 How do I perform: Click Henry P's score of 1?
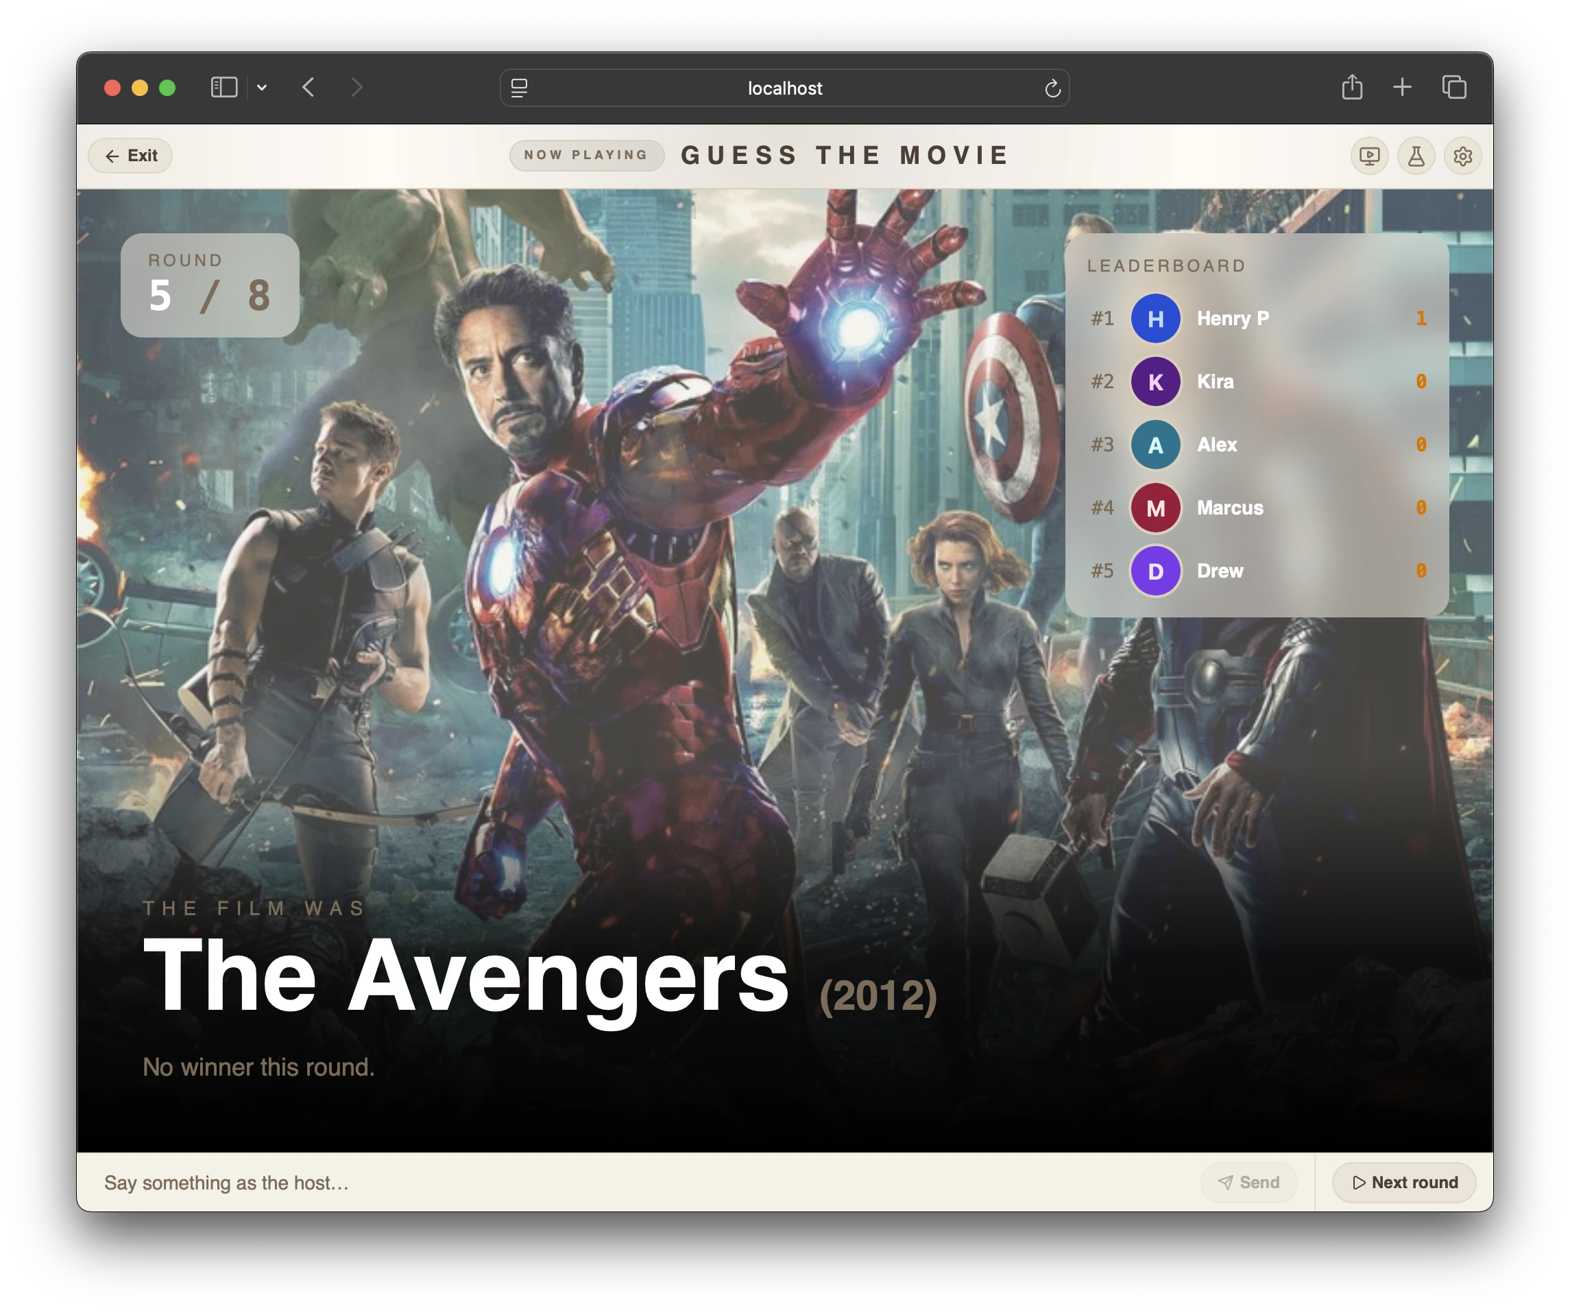(x=1421, y=319)
